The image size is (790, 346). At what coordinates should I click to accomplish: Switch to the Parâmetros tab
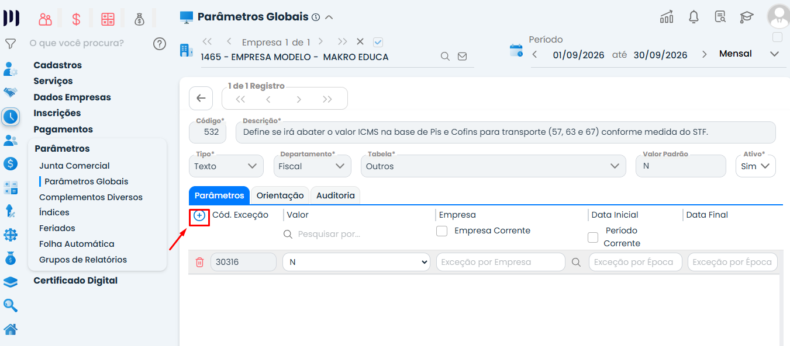(219, 195)
